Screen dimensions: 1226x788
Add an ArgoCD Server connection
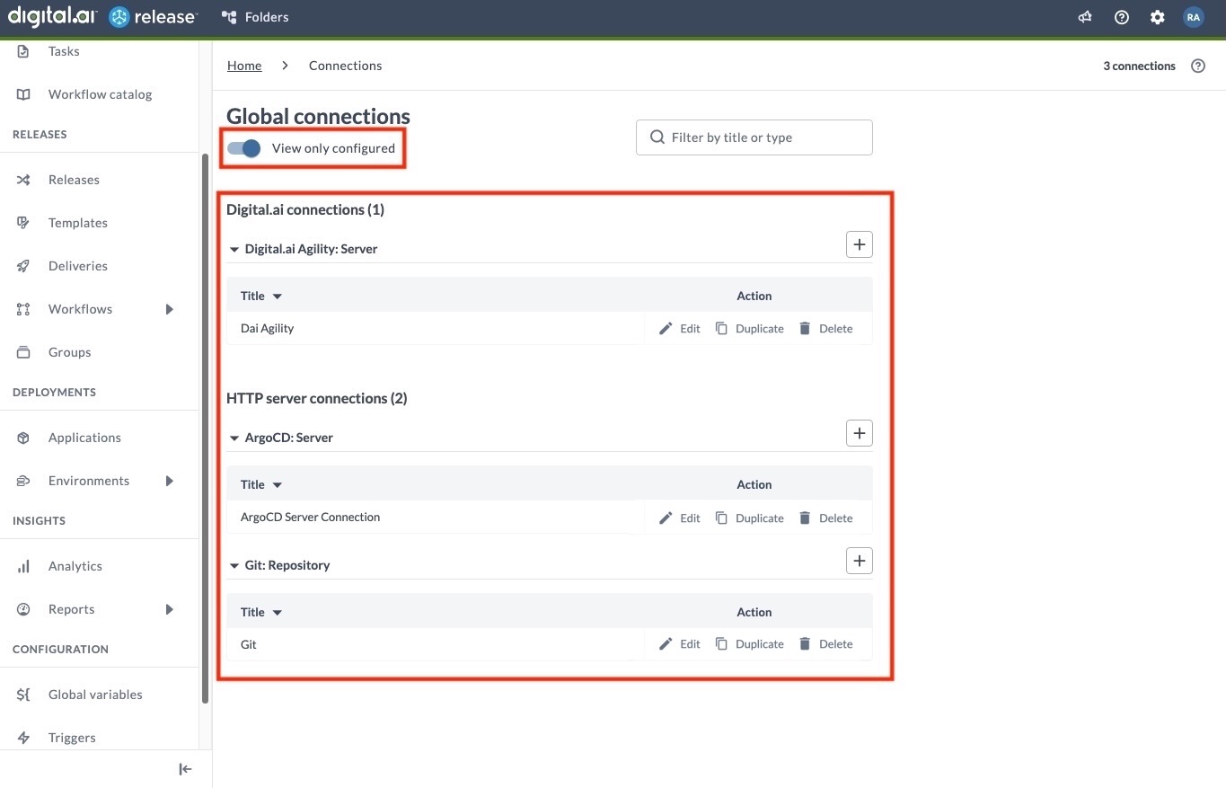click(860, 433)
